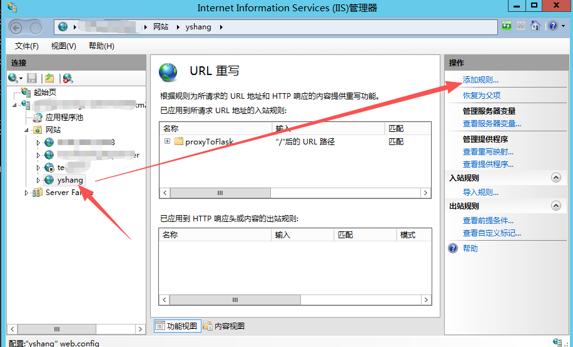
Task: Click 查看自定义标记... link
Action: coord(492,233)
